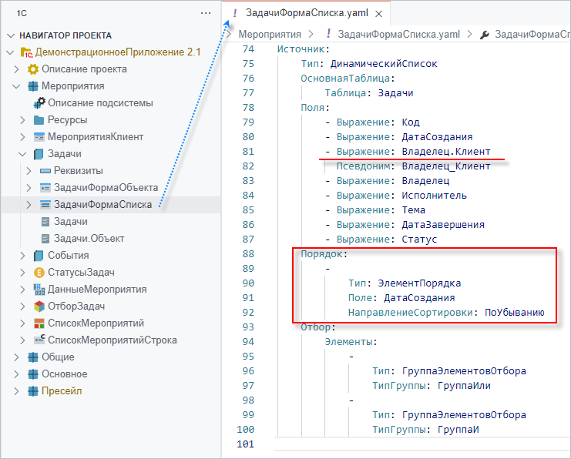
Task: Close the ЗадачиФормаСписка.yaml tab
Action: pos(378,14)
